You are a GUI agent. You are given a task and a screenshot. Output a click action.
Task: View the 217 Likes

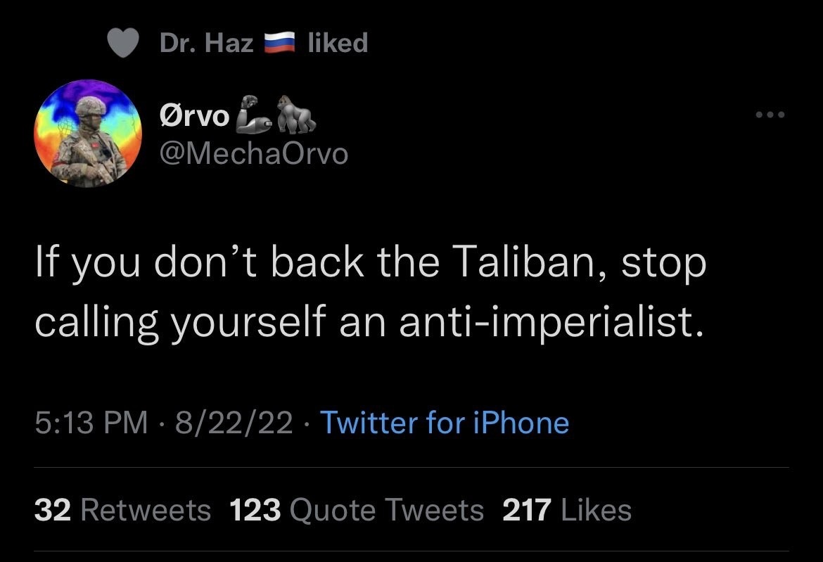click(566, 509)
